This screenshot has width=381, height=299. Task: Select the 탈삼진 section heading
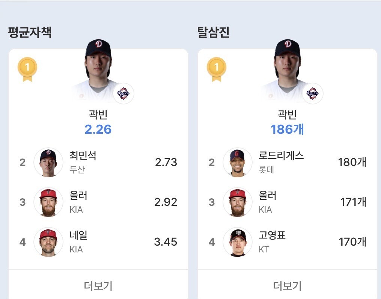tap(213, 32)
